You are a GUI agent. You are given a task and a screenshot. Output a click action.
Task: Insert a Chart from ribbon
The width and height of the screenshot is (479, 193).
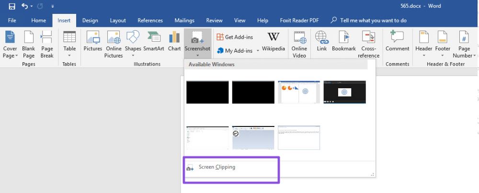[174, 41]
